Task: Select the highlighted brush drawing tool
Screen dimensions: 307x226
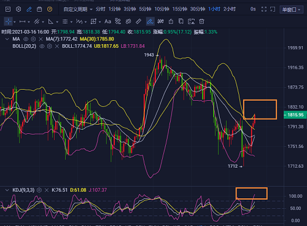Action: [150, 21]
